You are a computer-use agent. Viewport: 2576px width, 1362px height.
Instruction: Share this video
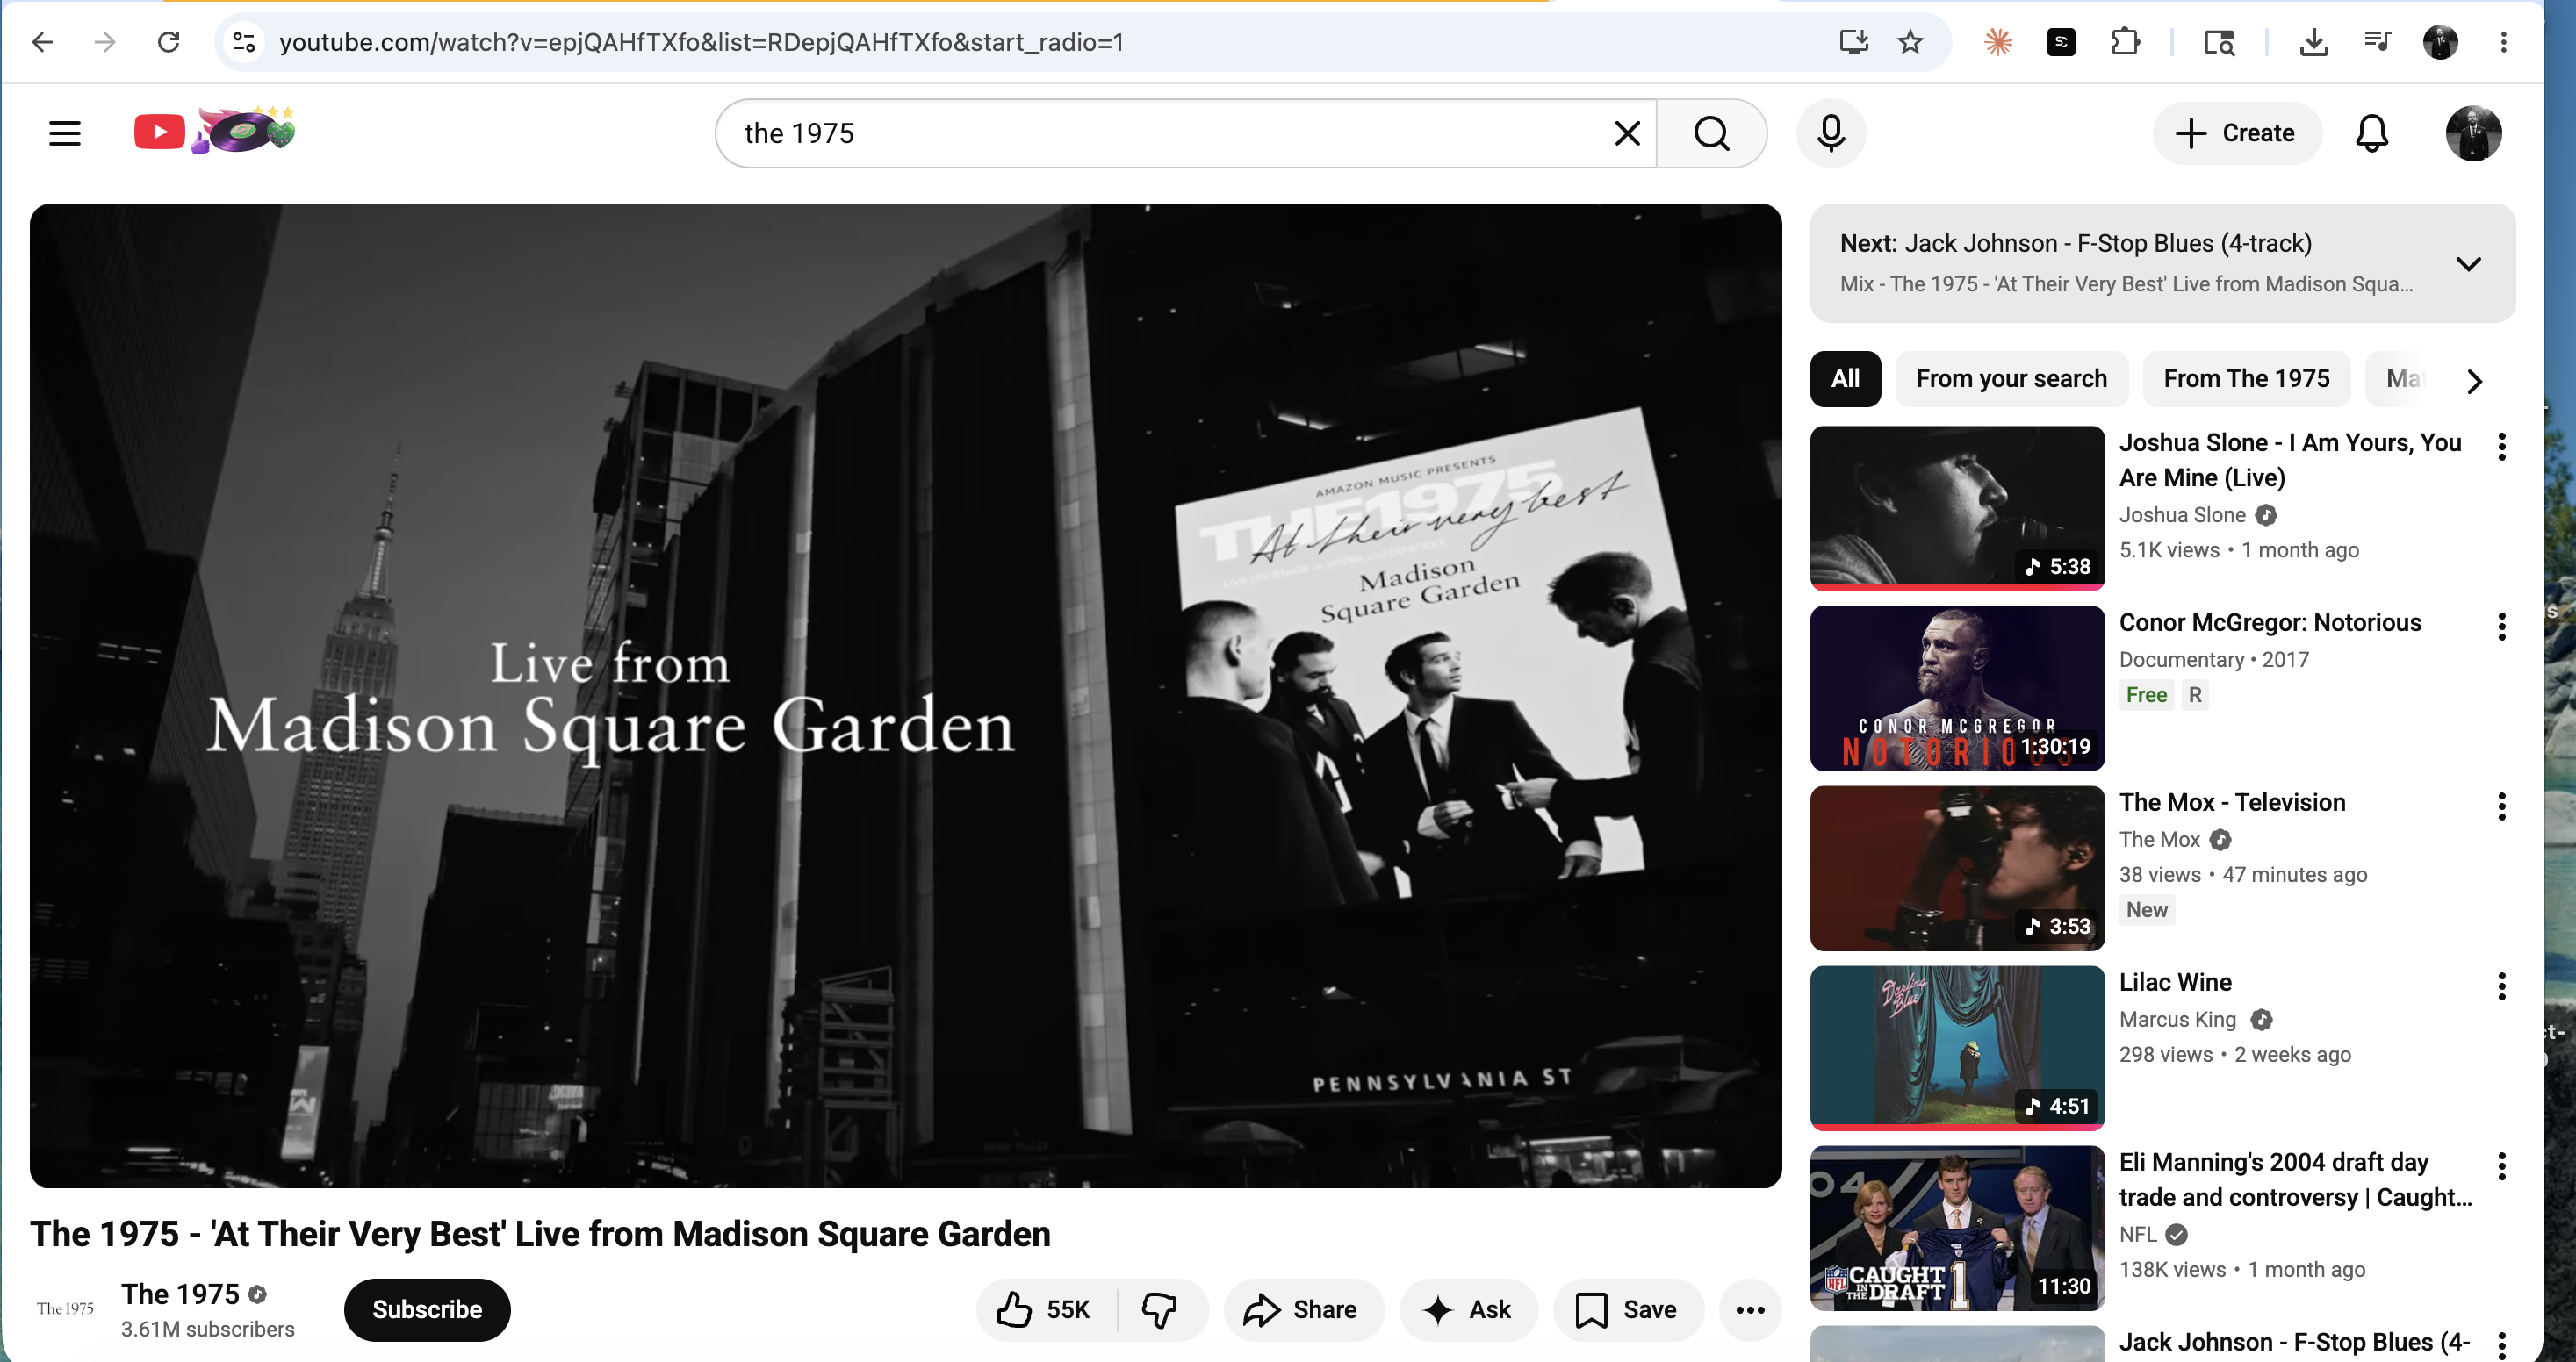pos(1303,1309)
